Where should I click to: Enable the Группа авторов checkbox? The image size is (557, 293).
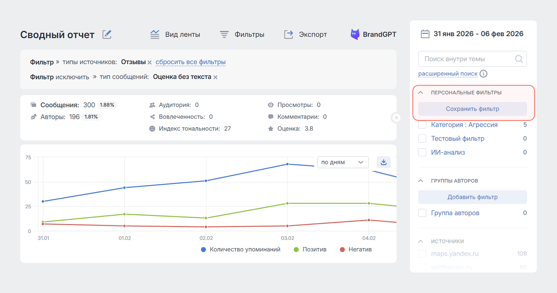tap(422, 213)
